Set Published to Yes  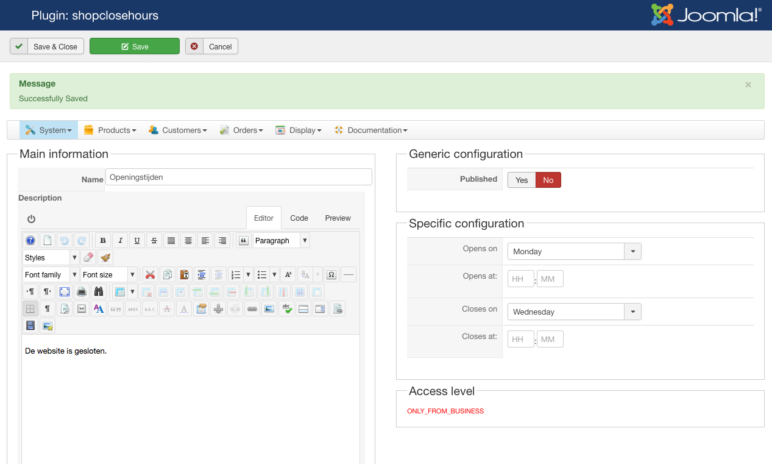(x=522, y=180)
